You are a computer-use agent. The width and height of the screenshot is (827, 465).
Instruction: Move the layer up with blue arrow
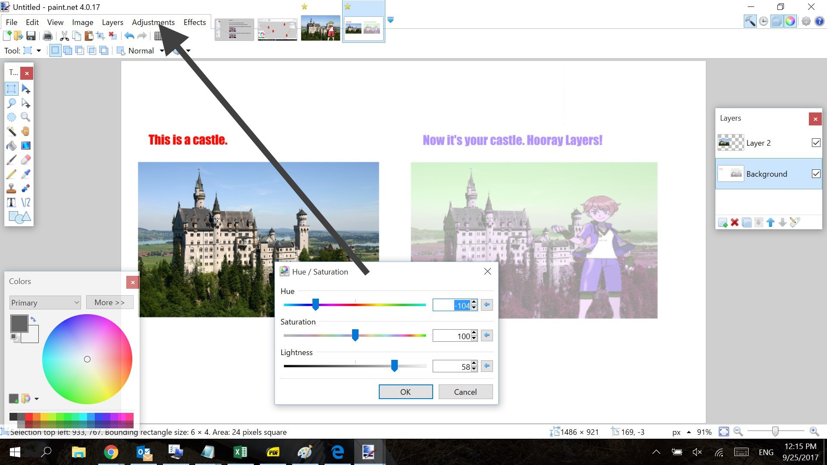pos(771,222)
